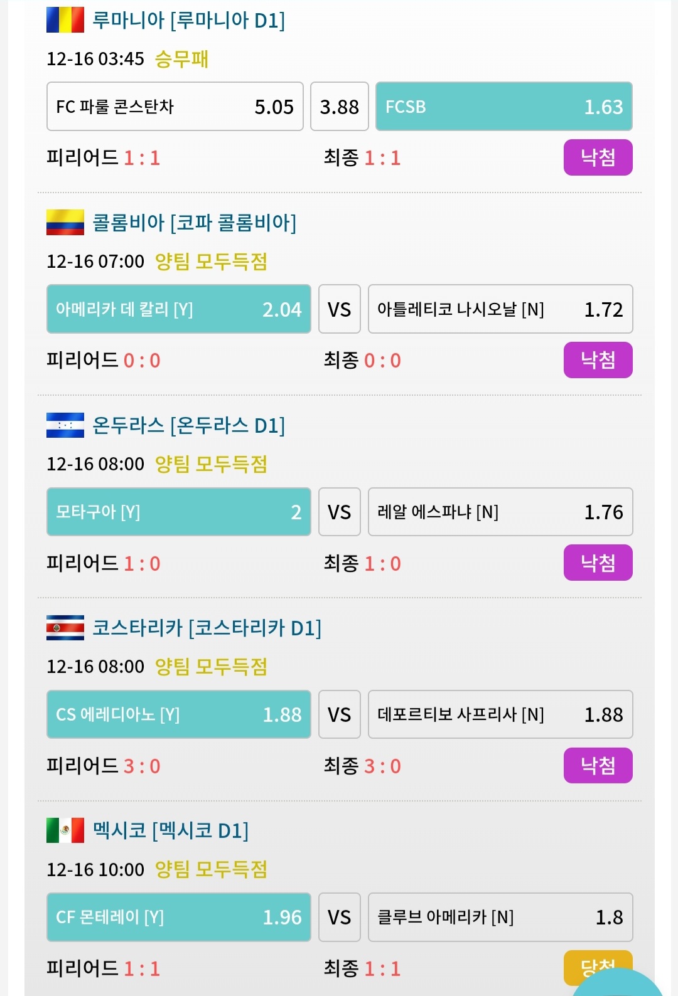Click the Honduras flag icon
The width and height of the screenshot is (678, 996).
click(x=65, y=425)
